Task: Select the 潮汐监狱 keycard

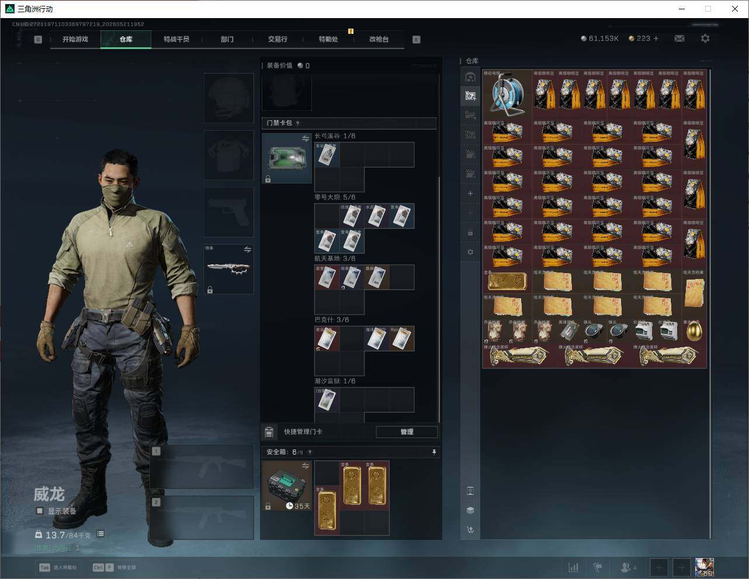Action: coord(327,400)
